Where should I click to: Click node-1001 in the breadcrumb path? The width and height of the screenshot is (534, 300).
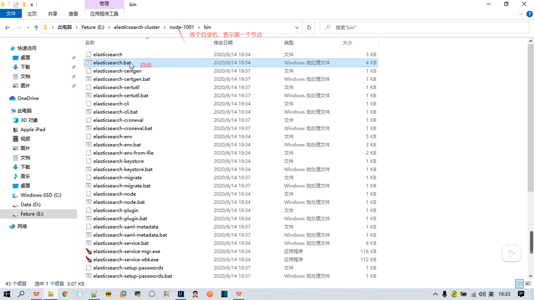tap(182, 27)
